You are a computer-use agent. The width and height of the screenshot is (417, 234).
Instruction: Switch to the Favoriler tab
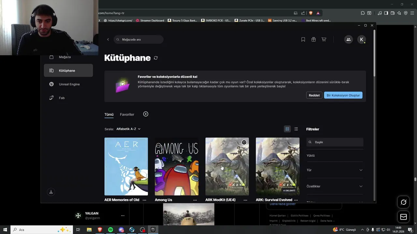click(127, 114)
